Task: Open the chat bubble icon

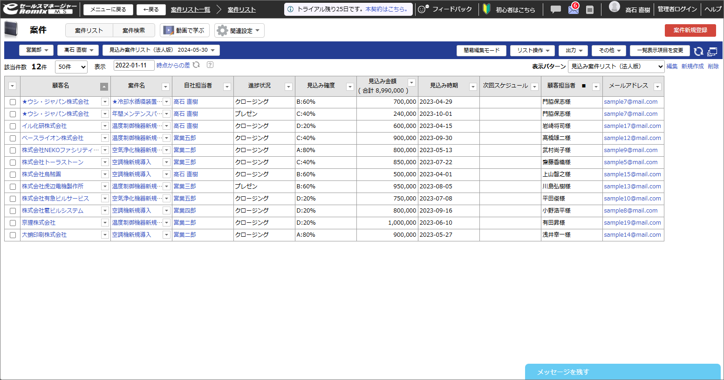Action: coord(555,9)
